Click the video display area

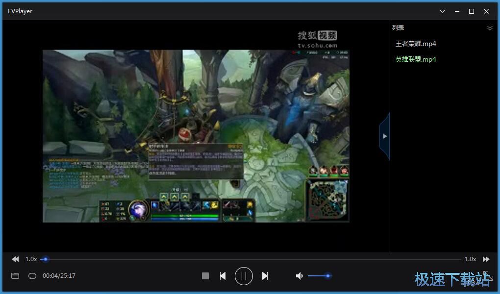pos(196,136)
